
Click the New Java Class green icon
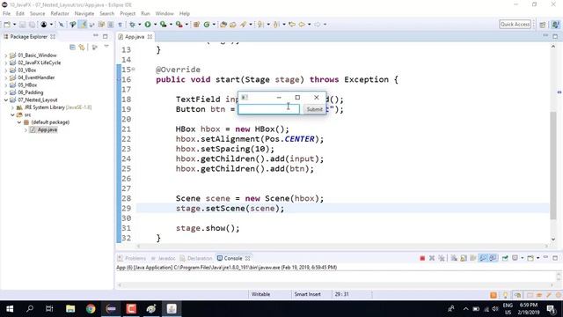click(207, 25)
